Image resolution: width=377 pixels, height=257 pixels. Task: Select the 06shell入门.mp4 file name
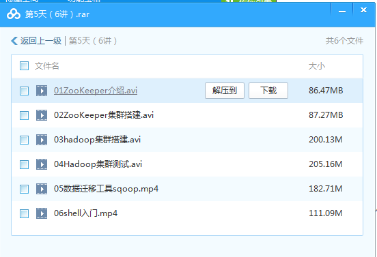85,213
